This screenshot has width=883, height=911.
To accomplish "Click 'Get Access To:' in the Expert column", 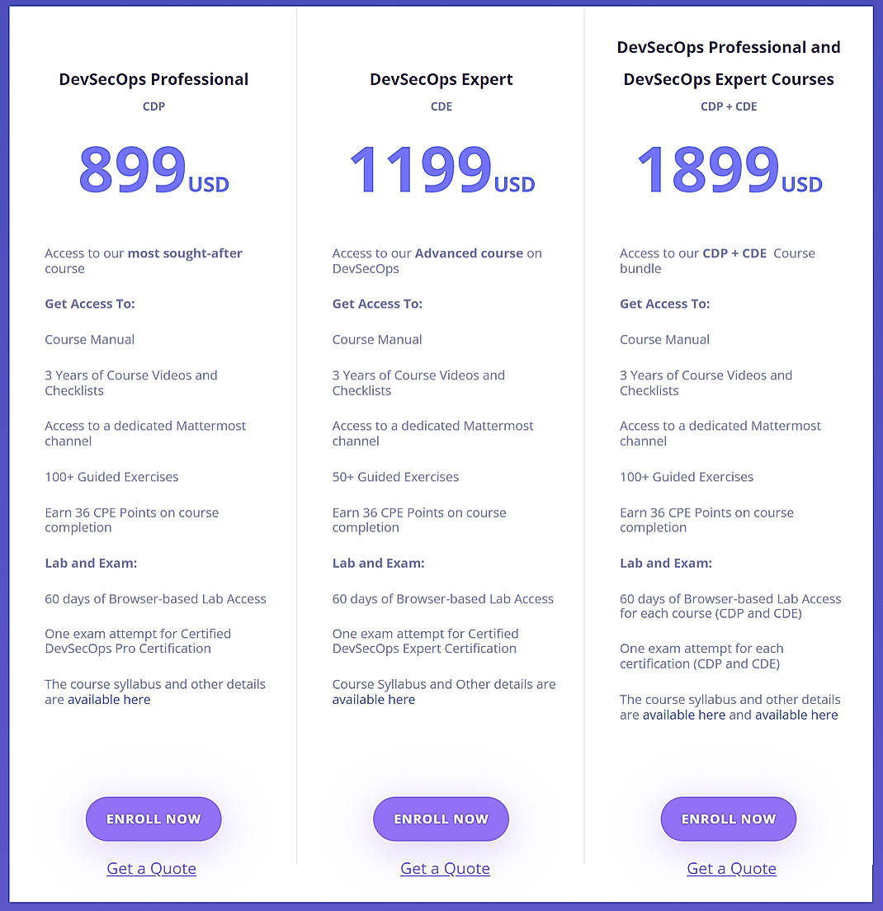I will click(377, 303).
